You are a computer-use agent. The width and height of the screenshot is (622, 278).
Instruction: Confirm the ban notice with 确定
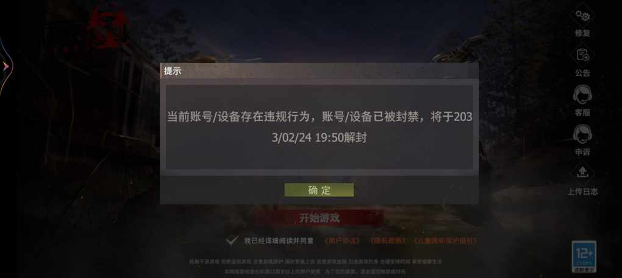pos(319,190)
